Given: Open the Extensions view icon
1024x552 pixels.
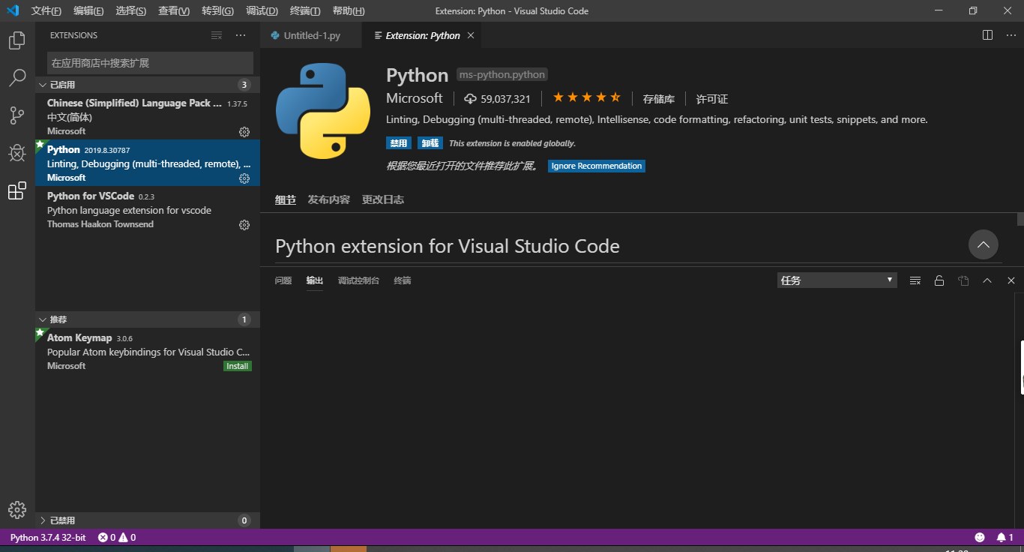Looking at the screenshot, I should pos(17,191).
